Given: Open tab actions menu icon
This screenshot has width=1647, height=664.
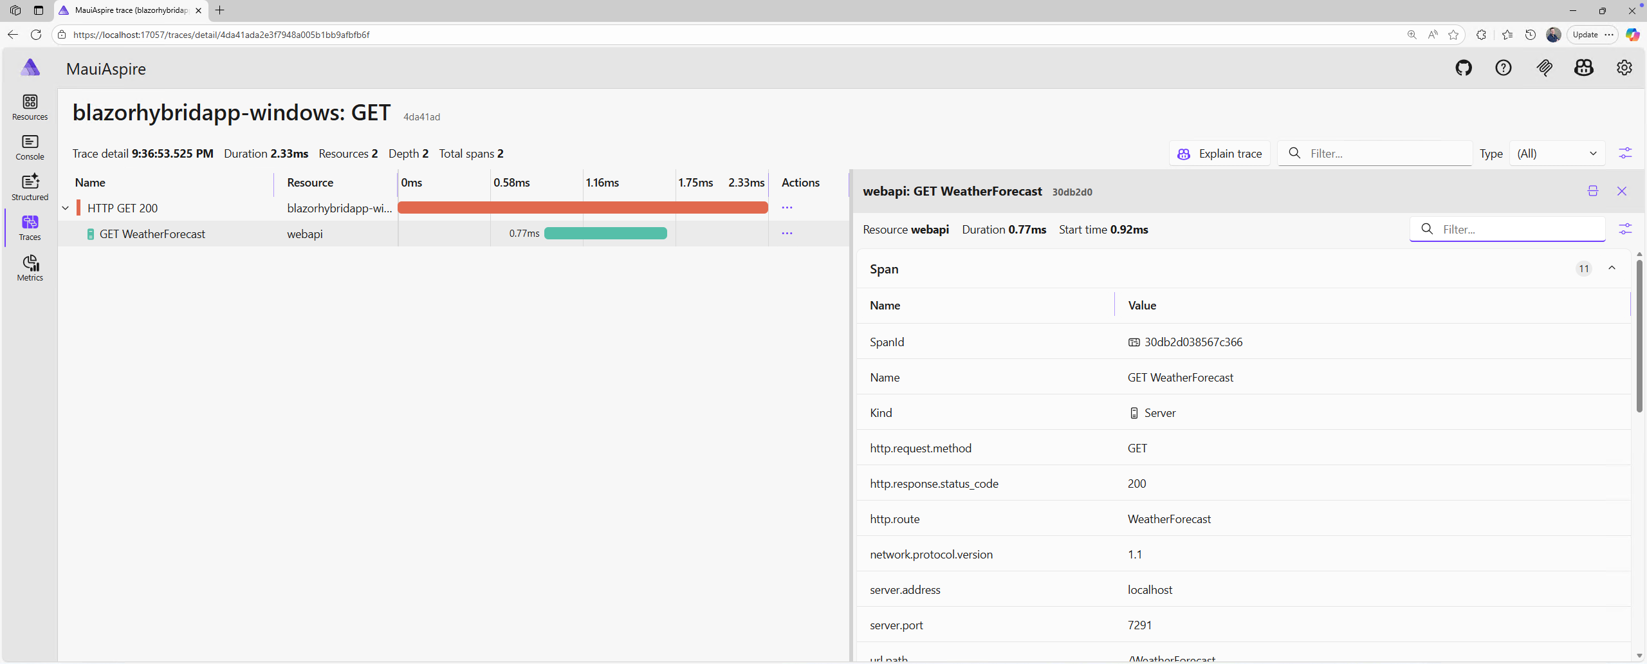Looking at the screenshot, I should coord(39,10).
